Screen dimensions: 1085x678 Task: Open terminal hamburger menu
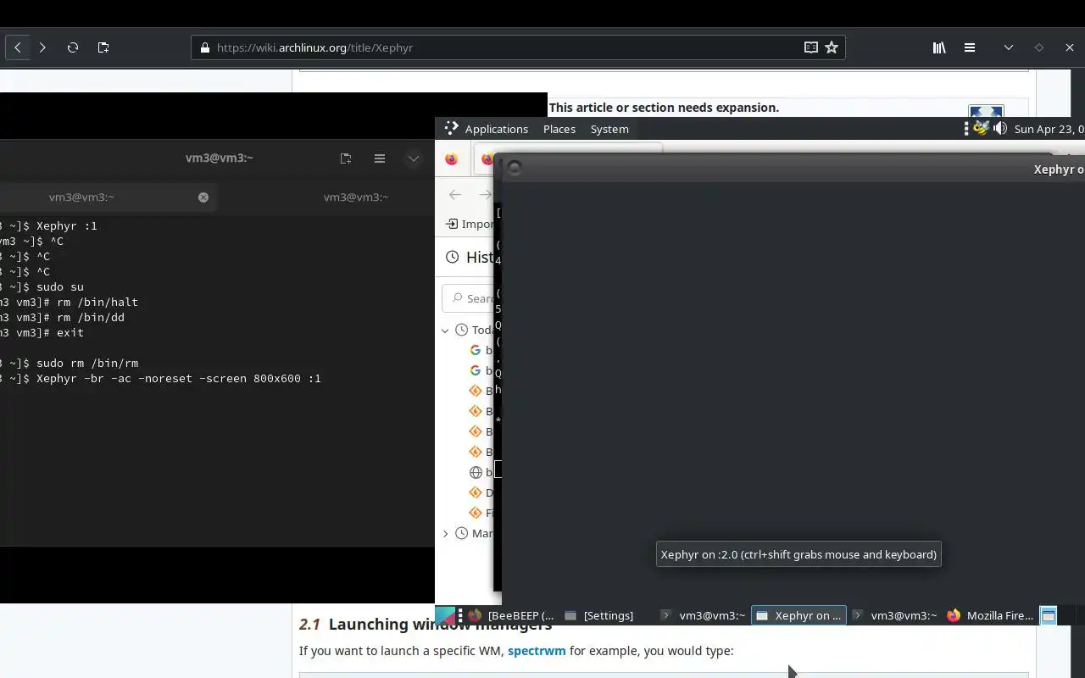380,158
